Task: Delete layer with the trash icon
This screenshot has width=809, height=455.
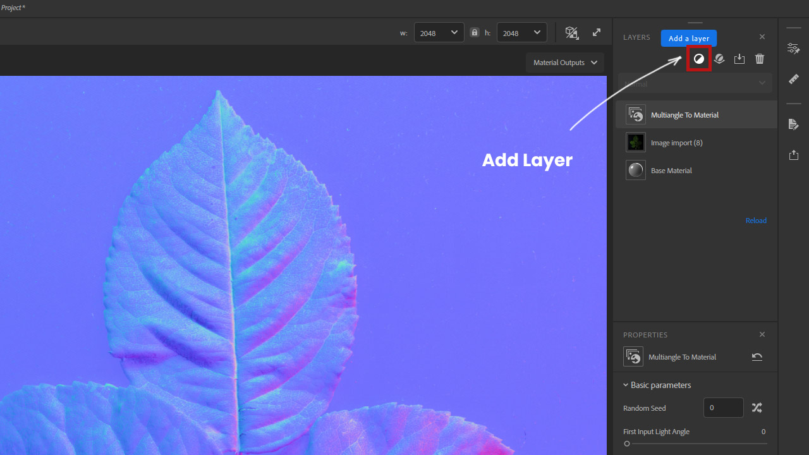Action: point(760,59)
